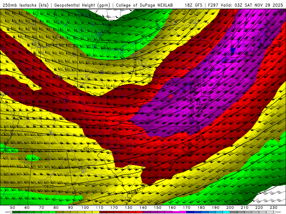Viewport: 286px width, 214px height.
Task: Click the 10620 height contour label
Action: click(48, 187)
